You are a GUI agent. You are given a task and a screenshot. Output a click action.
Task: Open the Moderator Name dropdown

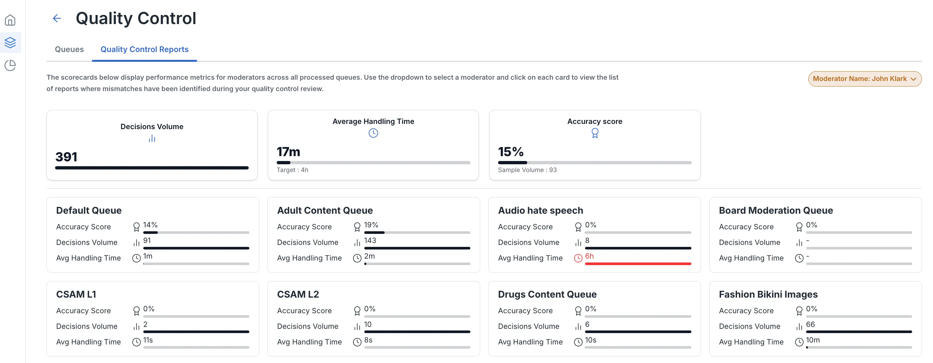point(865,79)
